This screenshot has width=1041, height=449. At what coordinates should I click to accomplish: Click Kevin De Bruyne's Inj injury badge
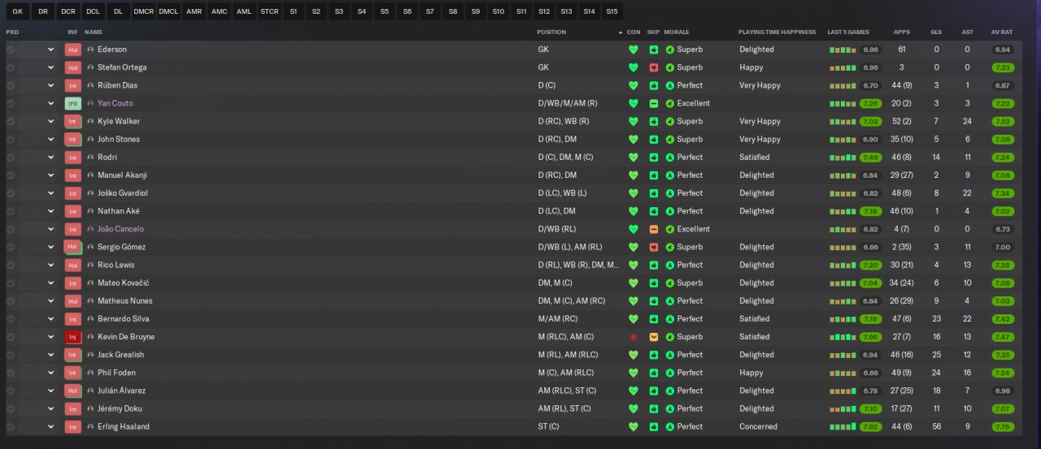click(x=73, y=337)
